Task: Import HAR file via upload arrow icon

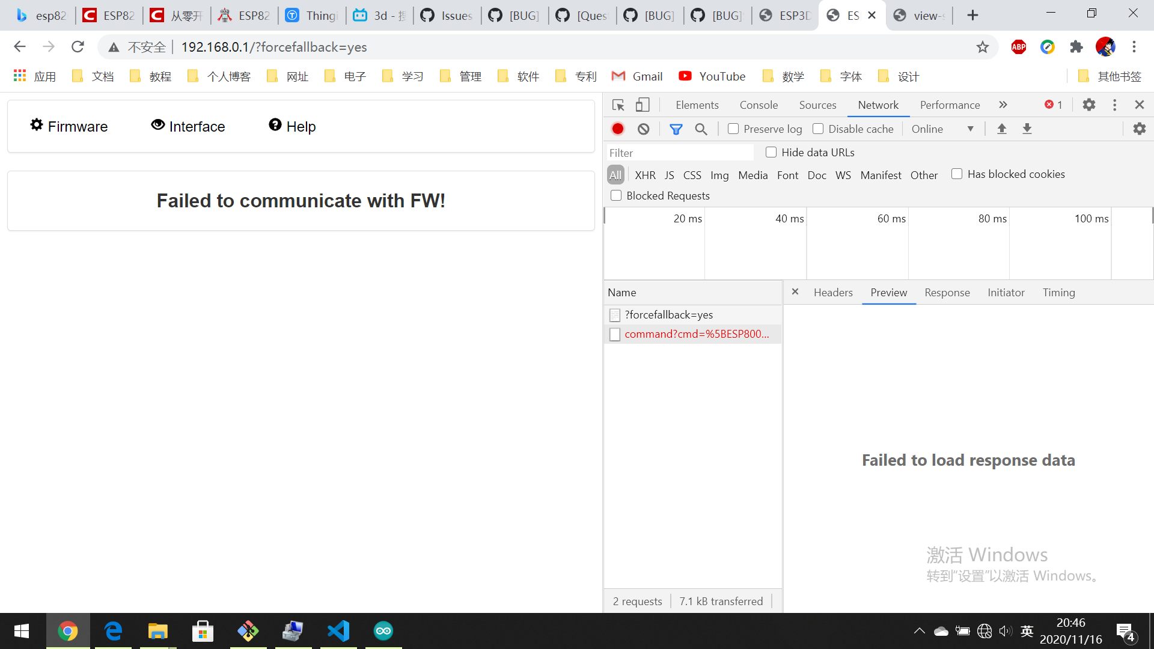Action: [1001, 129]
